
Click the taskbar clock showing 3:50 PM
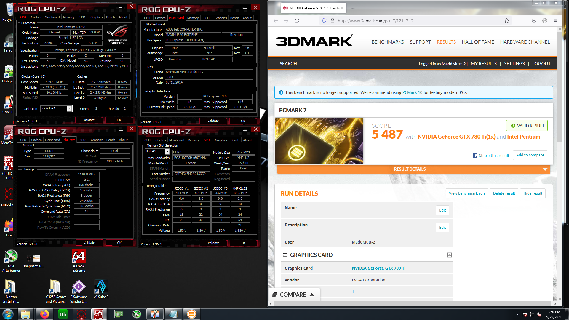[554, 314]
